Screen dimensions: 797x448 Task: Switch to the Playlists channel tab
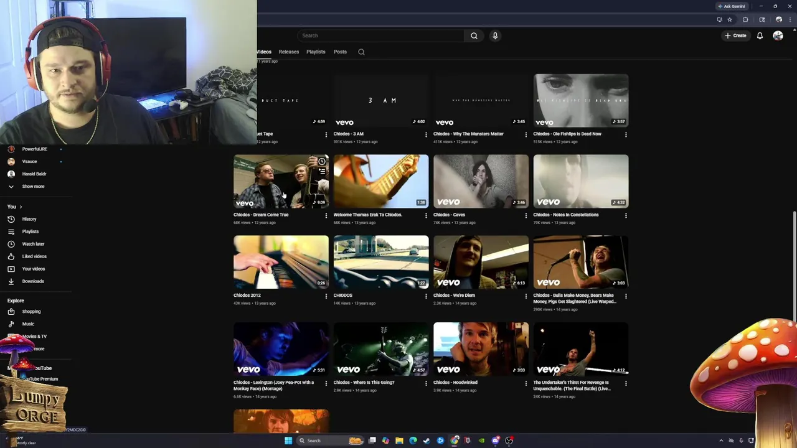point(316,52)
